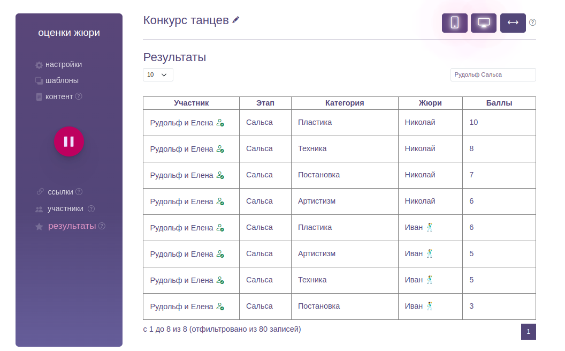
Task: Go to page 1 in pagination
Action: [x=528, y=332]
